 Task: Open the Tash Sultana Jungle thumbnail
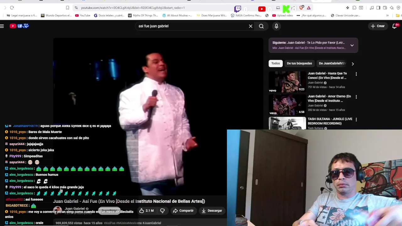287,123
